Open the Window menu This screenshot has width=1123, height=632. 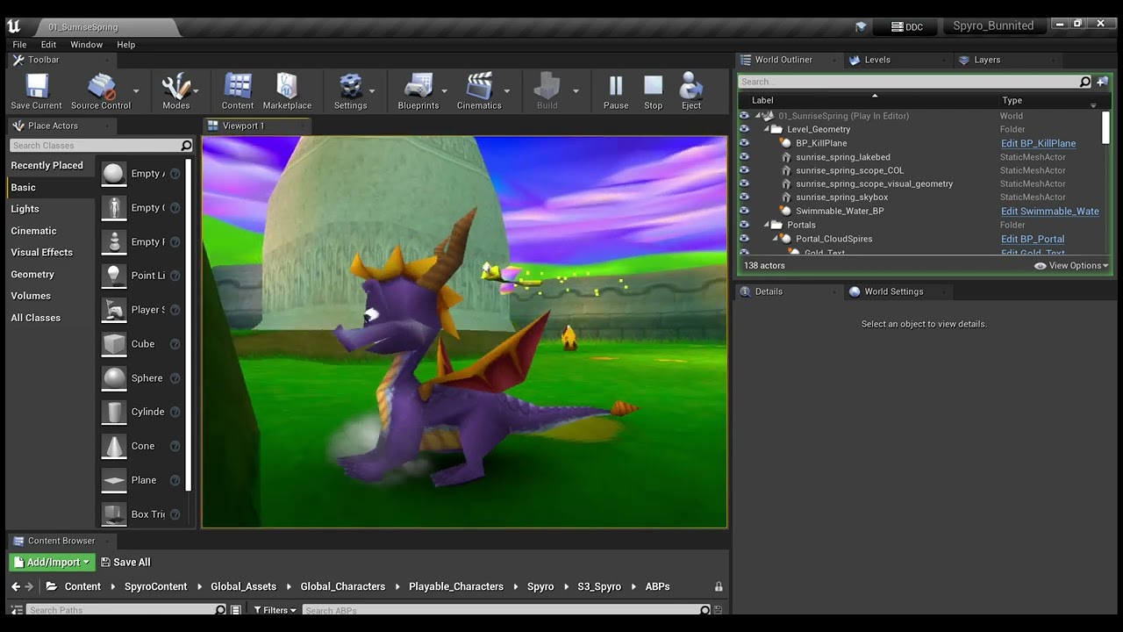point(86,45)
